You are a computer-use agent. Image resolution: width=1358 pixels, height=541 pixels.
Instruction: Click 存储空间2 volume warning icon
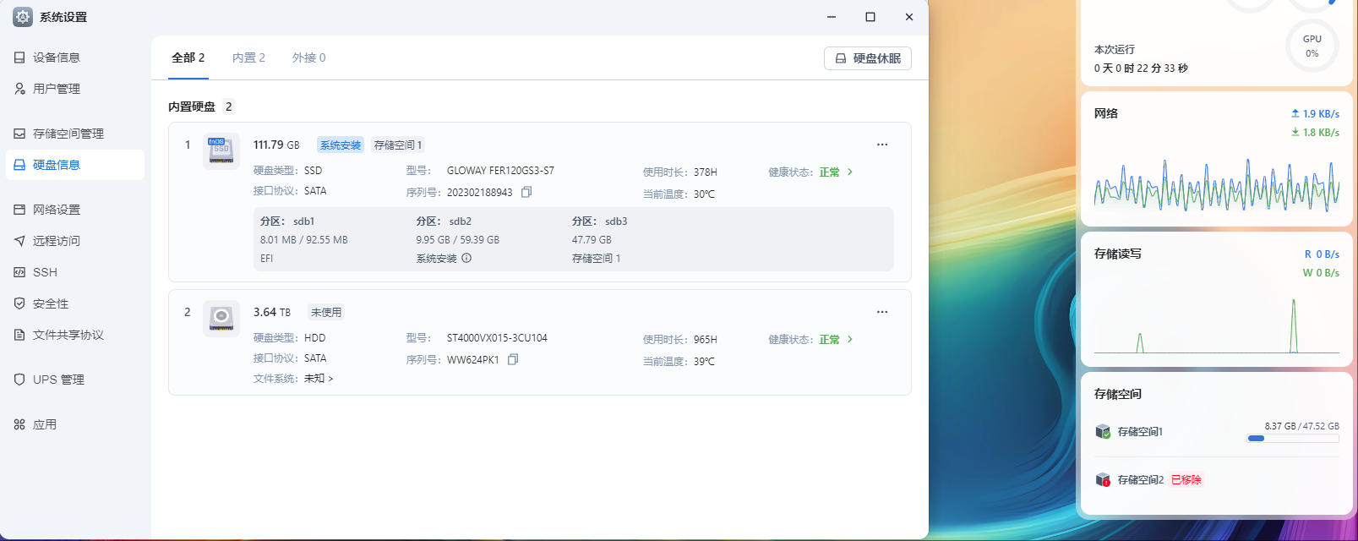1103,480
